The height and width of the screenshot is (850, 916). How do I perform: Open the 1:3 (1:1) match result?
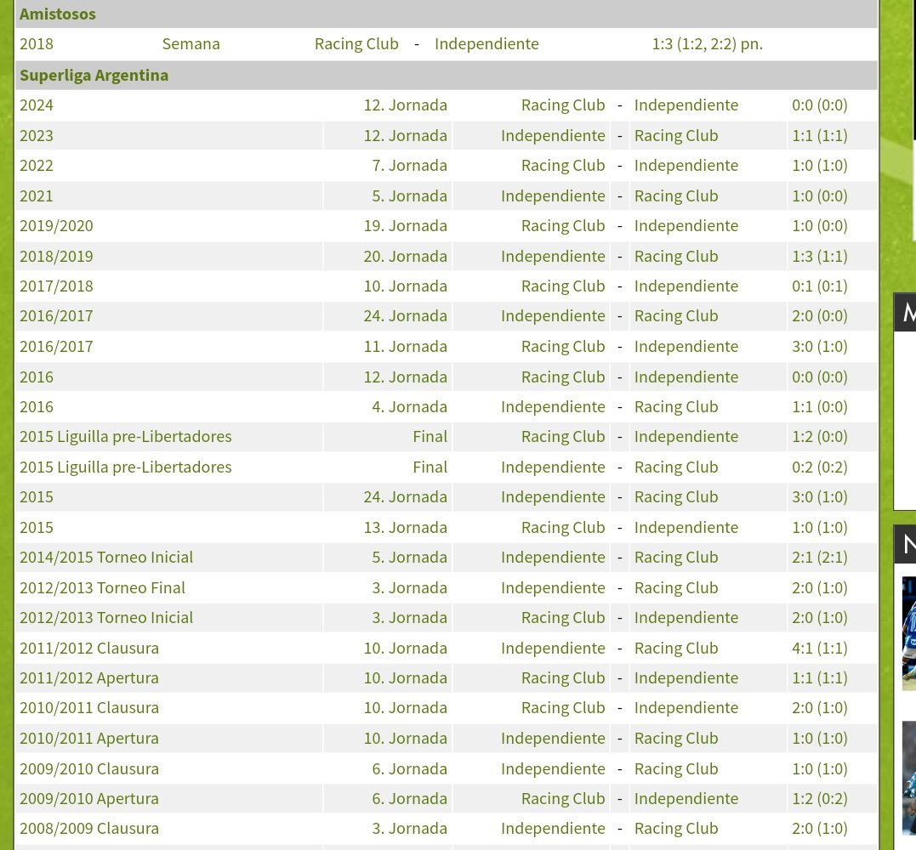820,257
